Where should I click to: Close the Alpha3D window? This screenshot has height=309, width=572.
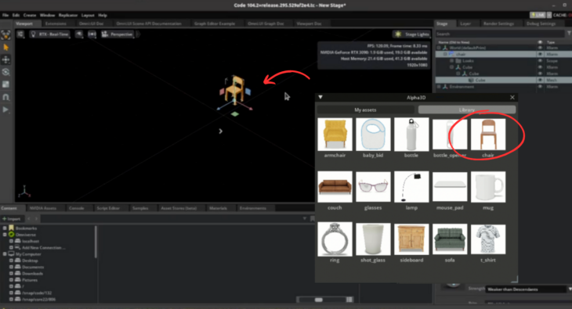coord(512,97)
